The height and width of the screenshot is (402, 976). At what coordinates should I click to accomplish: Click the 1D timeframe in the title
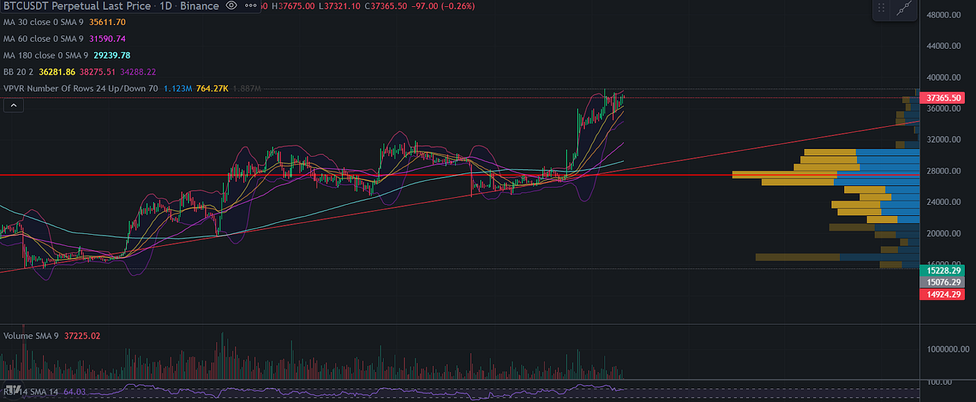point(166,6)
